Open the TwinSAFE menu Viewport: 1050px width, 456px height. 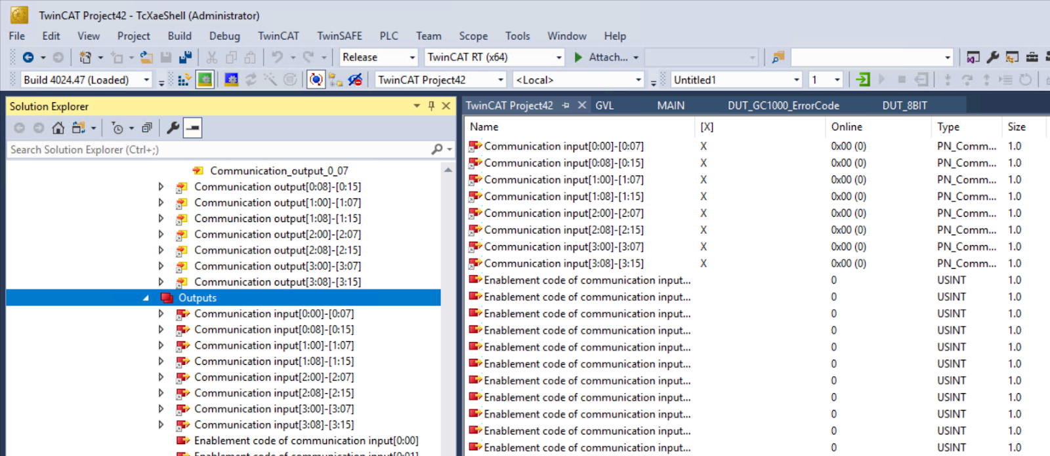click(x=339, y=36)
